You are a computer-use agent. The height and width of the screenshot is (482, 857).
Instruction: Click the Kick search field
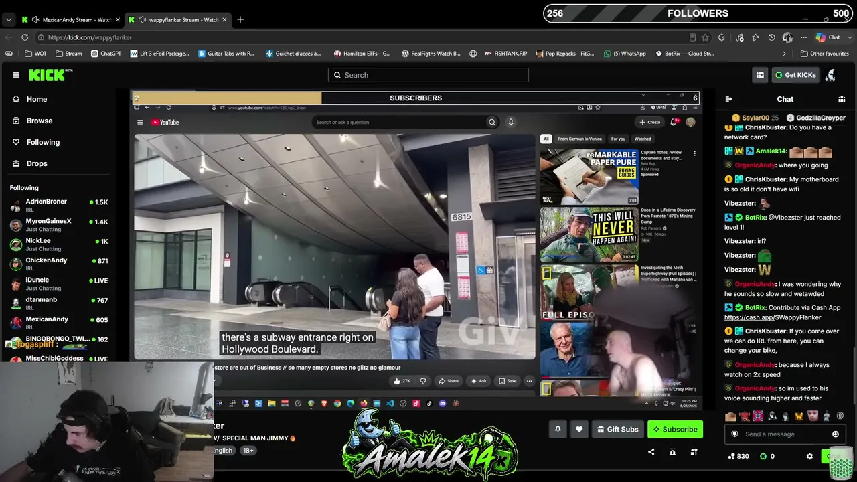pos(428,75)
